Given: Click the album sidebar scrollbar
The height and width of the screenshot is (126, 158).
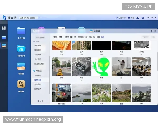Looking at the screenshot, I should pyautogui.click(x=50, y=75).
